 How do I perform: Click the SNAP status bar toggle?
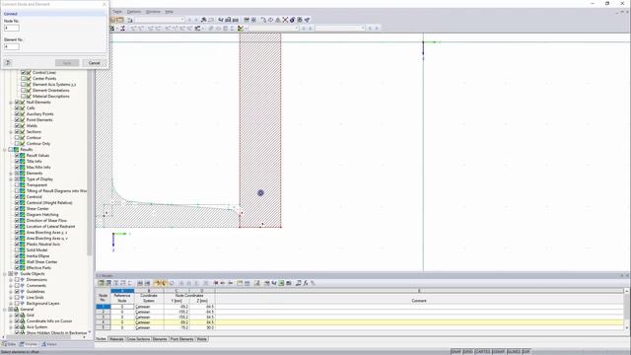(x=456, y=352)
